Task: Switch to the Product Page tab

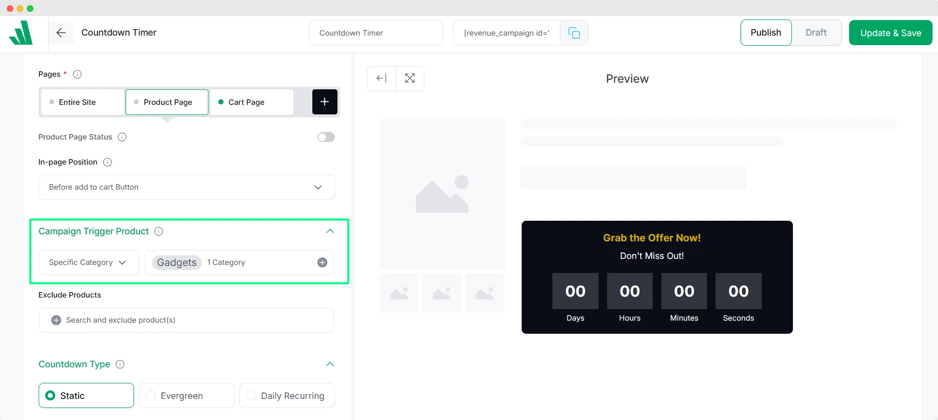Action: point(167,102)
